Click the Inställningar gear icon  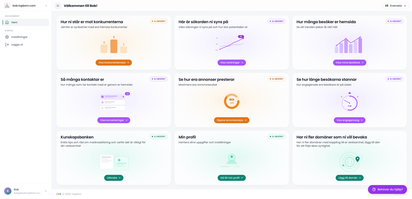[7, 37]
